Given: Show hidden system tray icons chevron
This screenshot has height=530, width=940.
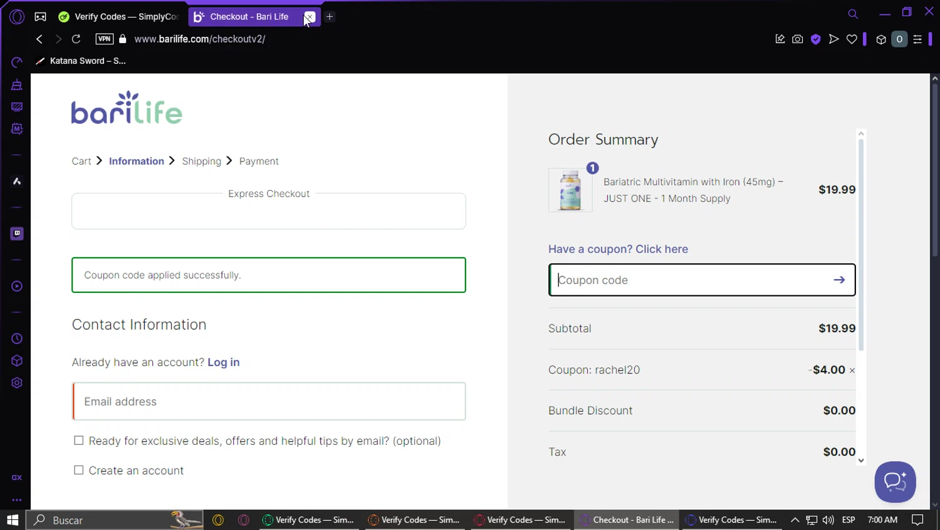Looking at the screenshot, I should pos(795,520).
